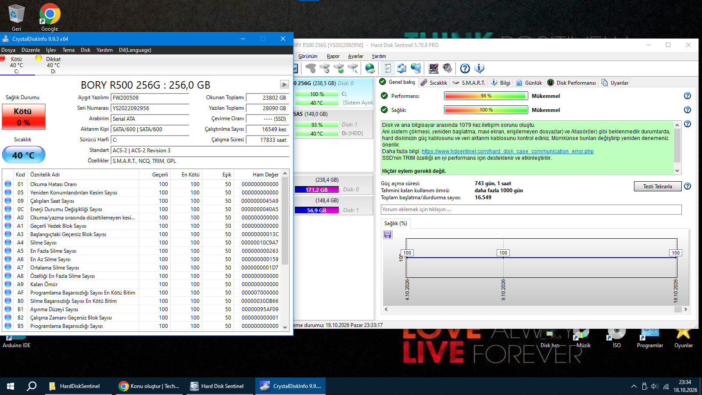Click help icon beside Testi Tekrarla button

click(688, 186)
